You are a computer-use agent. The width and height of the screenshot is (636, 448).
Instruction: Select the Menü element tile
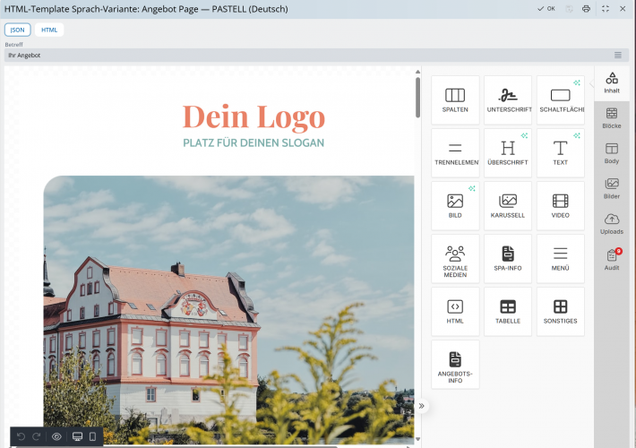(x=560, y=259)
